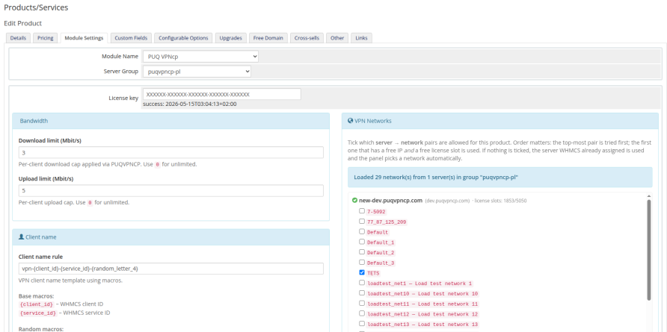667x332 pixels.
Task: Tick the 7-5092 network checkbox
Action: [362, 211]
